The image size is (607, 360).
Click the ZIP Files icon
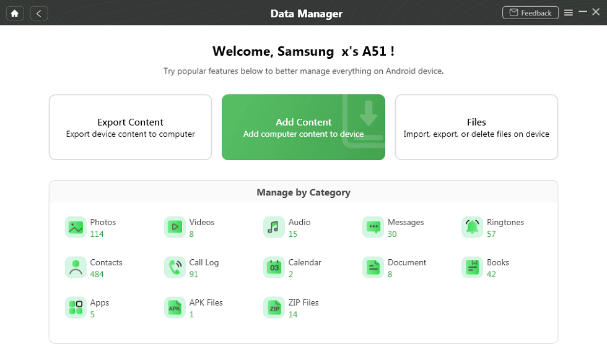274,308
